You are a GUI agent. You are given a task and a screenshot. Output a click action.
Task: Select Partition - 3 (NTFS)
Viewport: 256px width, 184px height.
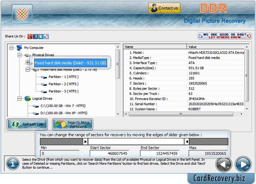coord(64,91)
